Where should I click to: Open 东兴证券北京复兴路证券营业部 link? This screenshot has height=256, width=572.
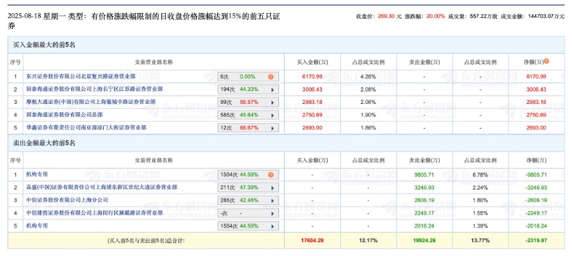tap(81, 76)
